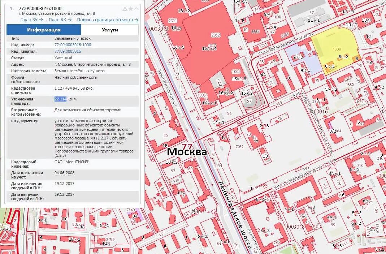386x254 pixels.
Task: Click ownership value 'Частная собственность'
Action: (x=75, y=77)
